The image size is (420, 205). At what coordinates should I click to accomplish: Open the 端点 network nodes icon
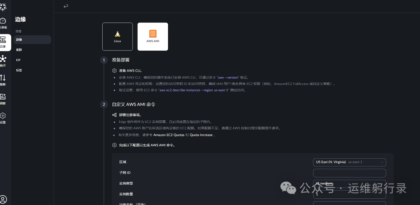[x=3, y=59]
